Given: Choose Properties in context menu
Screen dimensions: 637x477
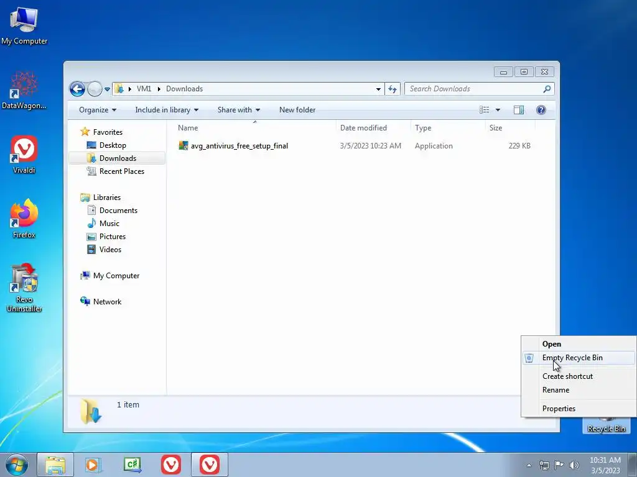Looking at the screenshot, I should [x=559, y=409].
